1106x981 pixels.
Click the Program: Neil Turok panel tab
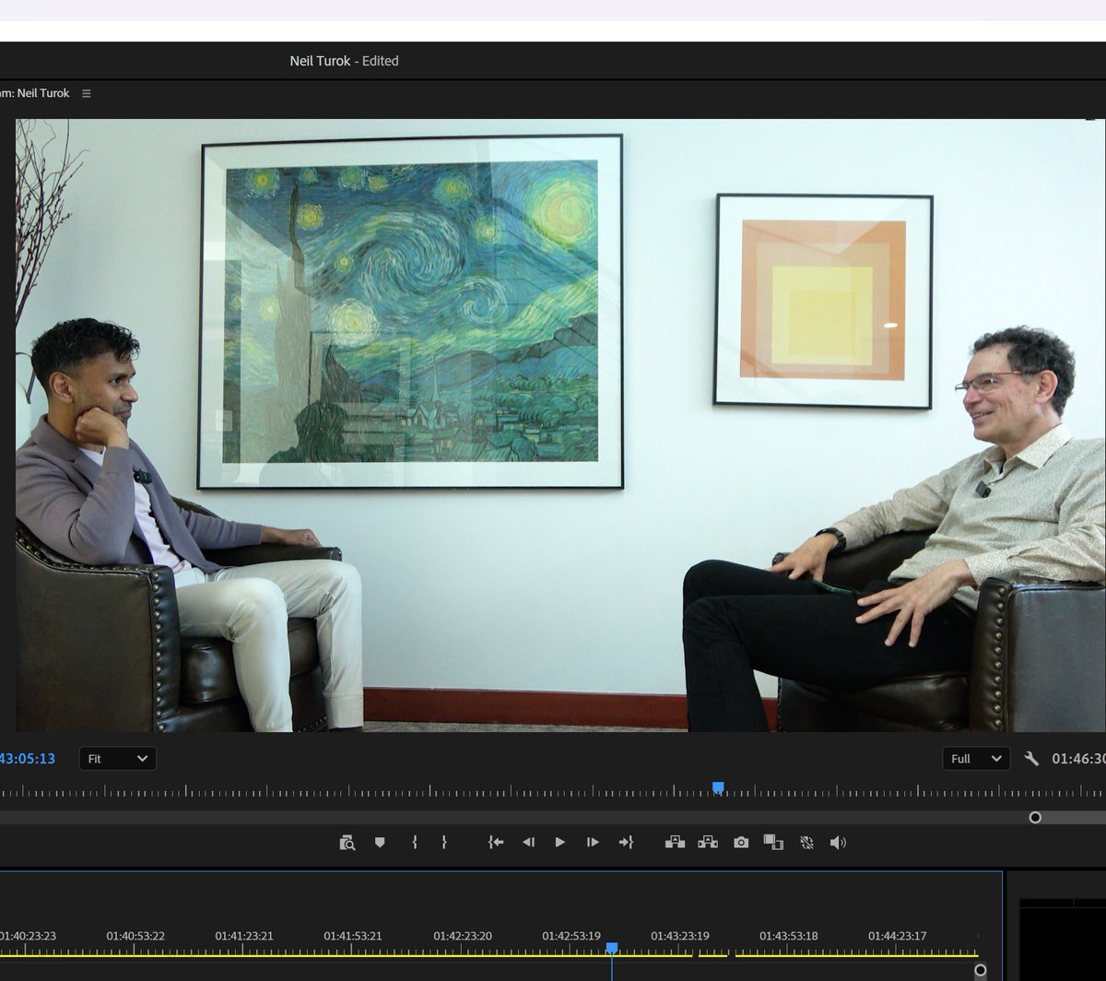35,93
